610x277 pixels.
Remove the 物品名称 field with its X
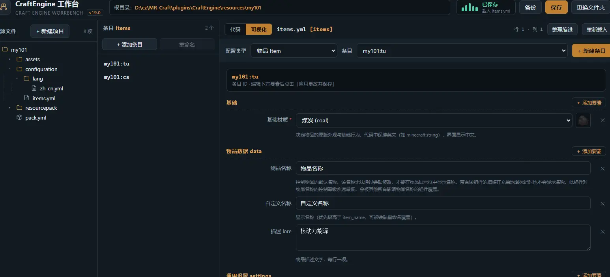[x=603, y=168]
